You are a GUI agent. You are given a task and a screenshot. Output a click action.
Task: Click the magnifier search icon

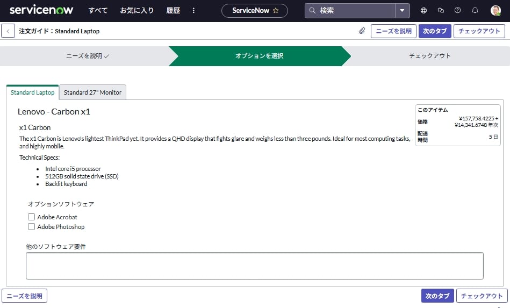[312, 10]
